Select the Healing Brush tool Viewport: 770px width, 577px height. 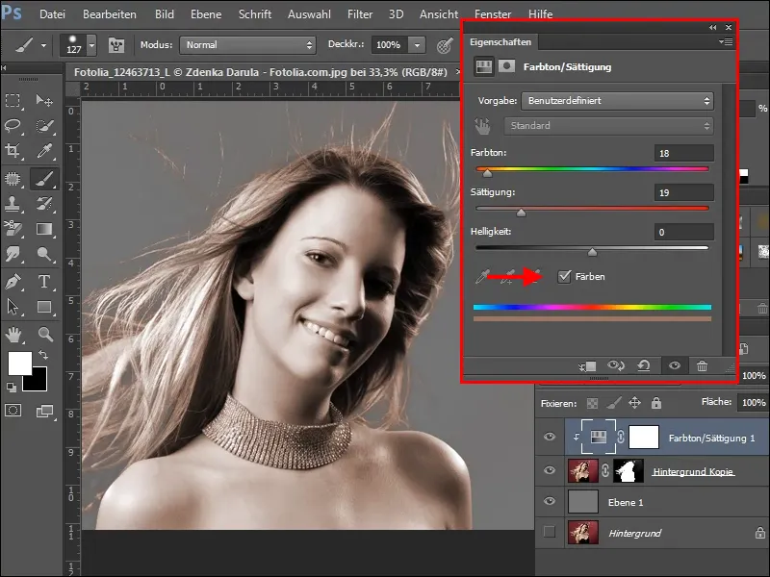(x=13, y=179)
